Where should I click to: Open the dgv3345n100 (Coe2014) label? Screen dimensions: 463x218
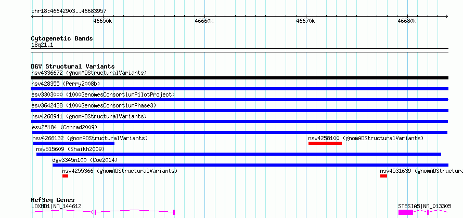click(x=85, y=160)
